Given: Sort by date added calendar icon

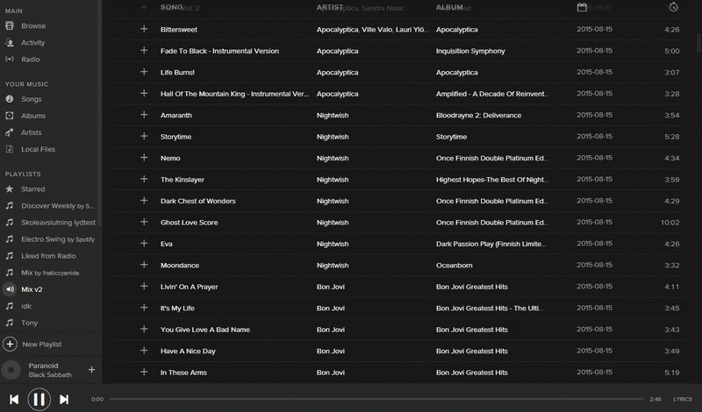Looking at the screenshot, I should pyautogui.click(x=582, y=7).
